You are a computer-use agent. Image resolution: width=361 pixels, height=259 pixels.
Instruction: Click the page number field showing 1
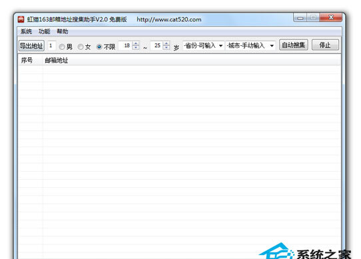click(51, 45)
